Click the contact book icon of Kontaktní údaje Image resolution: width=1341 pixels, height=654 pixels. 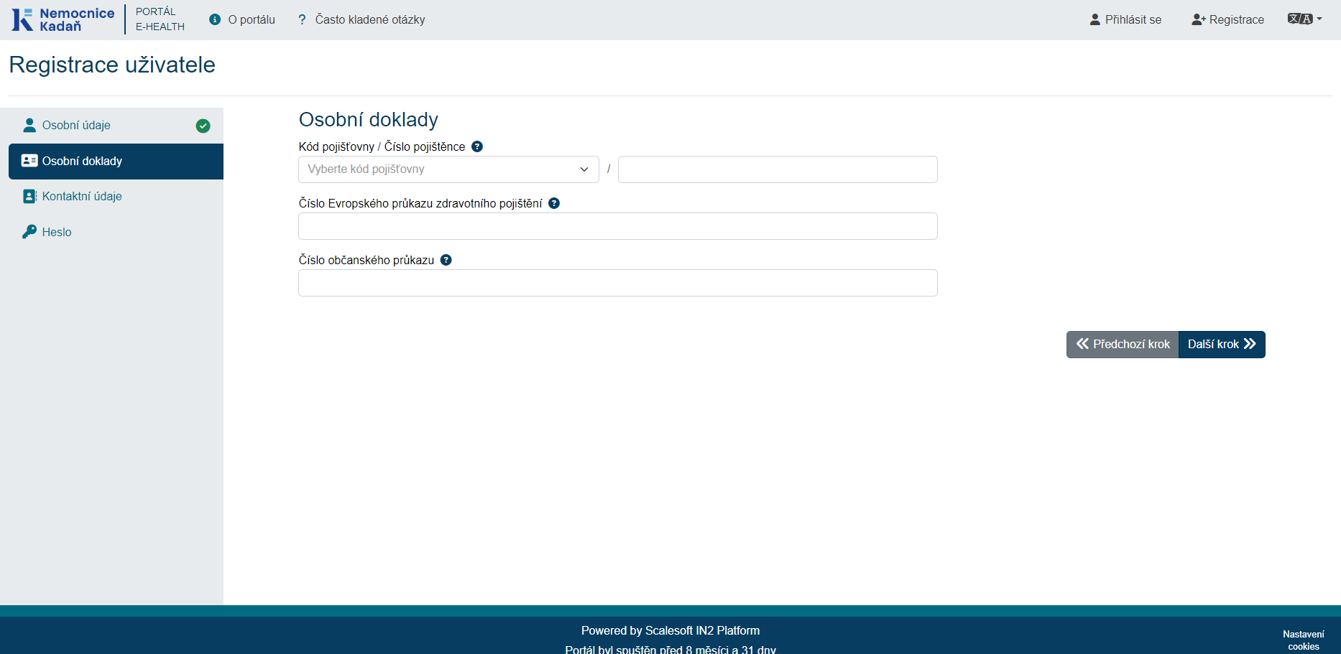29,196
